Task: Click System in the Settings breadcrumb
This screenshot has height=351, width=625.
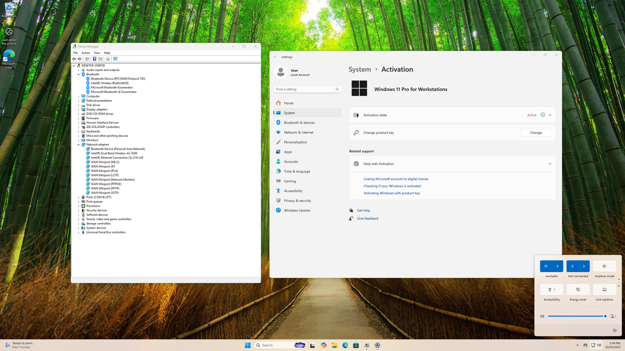Action: 360,69
